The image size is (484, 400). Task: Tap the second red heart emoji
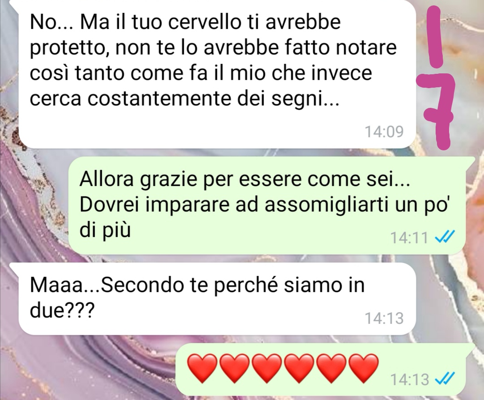pyautogui.click(x=235, y=369)
